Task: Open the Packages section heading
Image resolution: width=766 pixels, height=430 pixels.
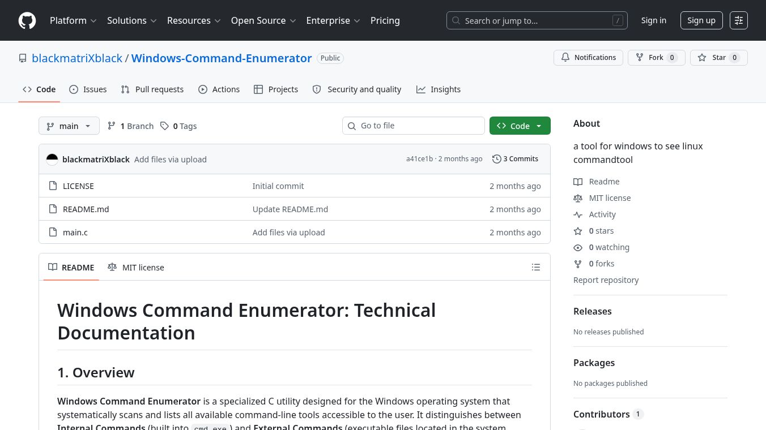Action: (594, 363)
